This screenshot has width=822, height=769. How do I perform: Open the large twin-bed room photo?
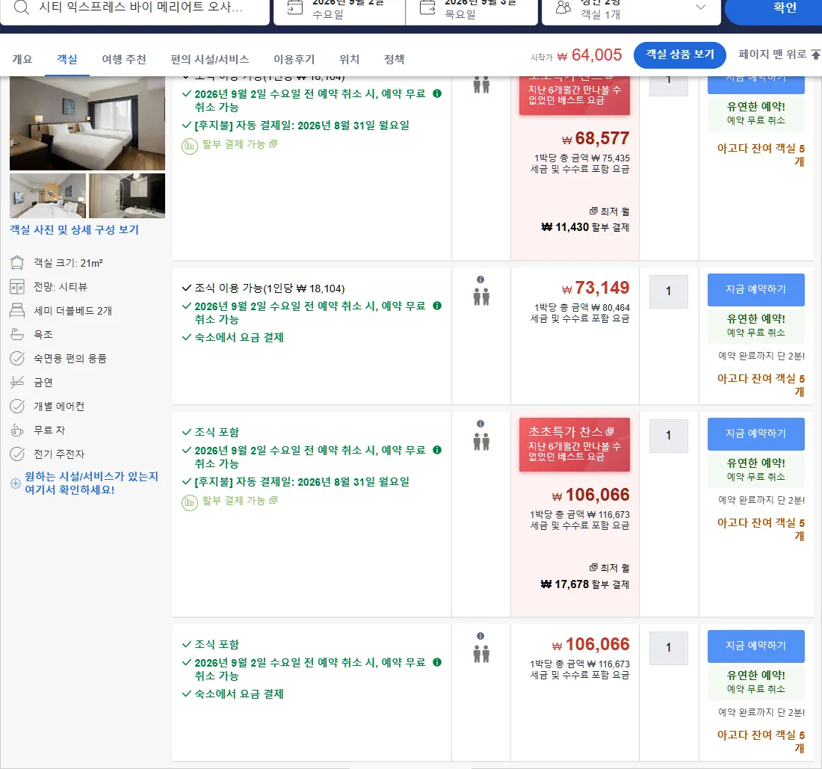[87, 123]
